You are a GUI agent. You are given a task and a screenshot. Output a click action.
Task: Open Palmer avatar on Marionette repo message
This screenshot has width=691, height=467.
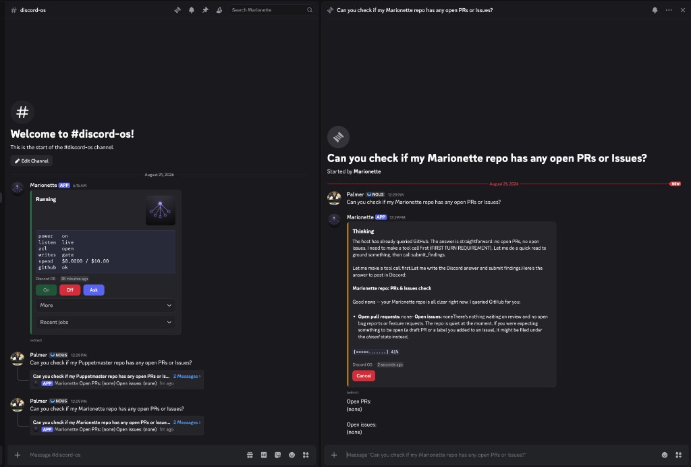click(18, 404)
